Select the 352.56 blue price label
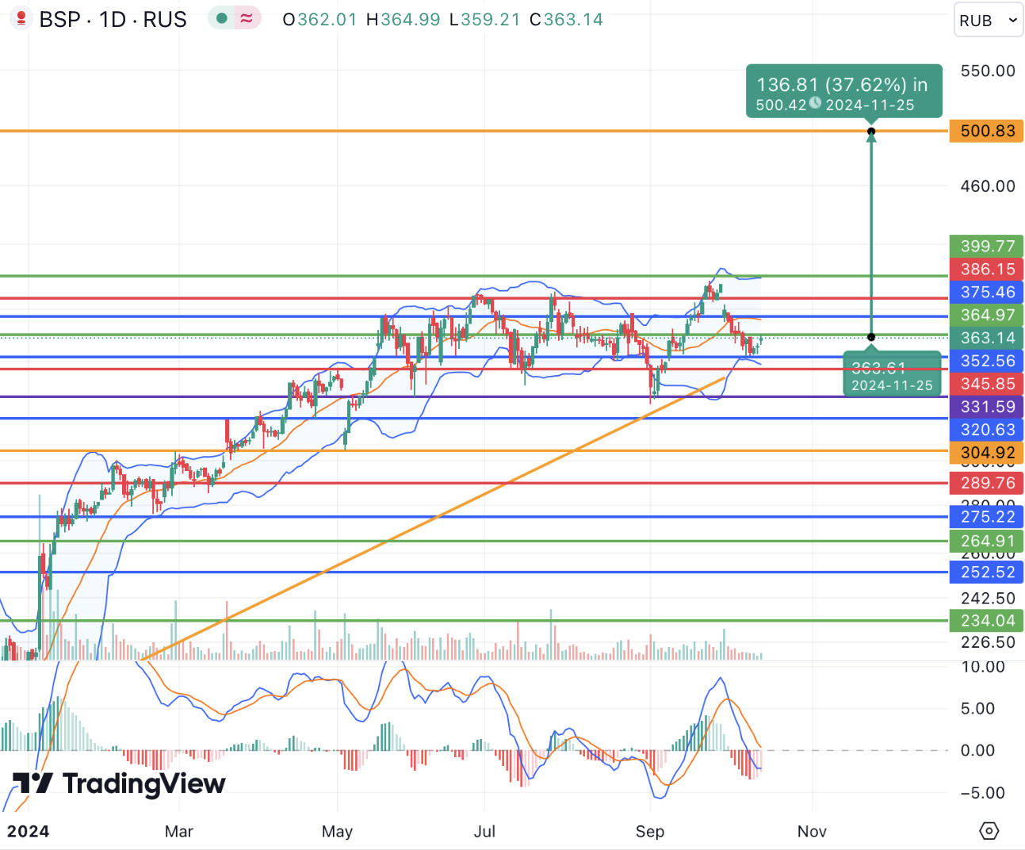The image size is (1025, 850). tap(987, 362)
